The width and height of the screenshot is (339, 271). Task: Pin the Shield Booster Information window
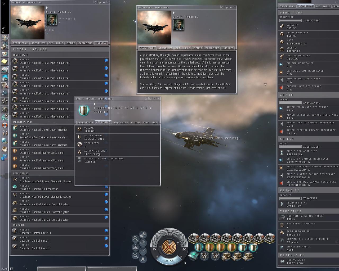tap(150, 99)
